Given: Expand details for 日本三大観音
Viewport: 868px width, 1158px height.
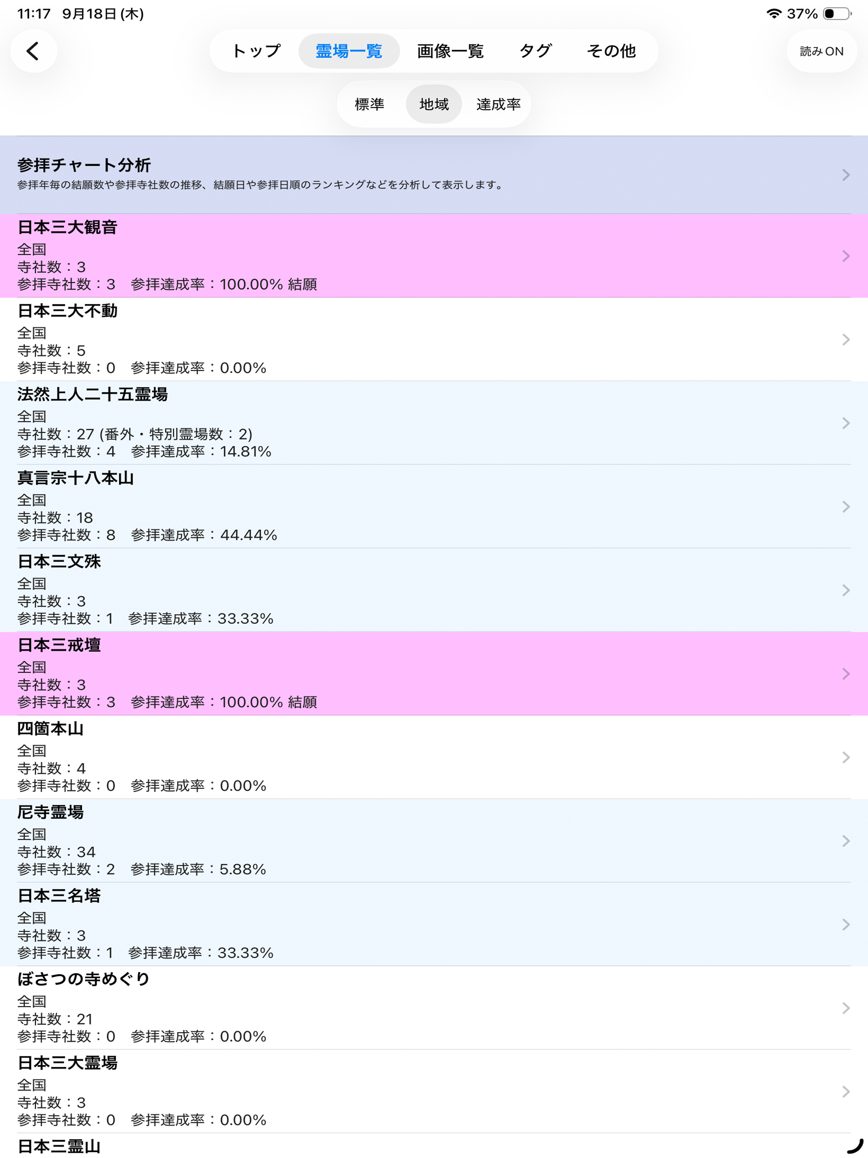Looking at the screenshot, I should pos(434,256).
